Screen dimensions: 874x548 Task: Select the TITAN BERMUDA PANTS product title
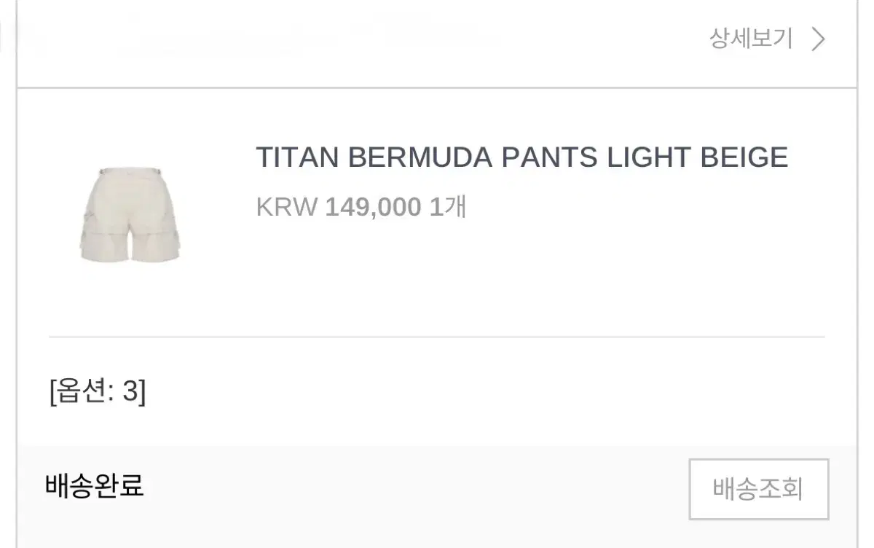point(521,157)
